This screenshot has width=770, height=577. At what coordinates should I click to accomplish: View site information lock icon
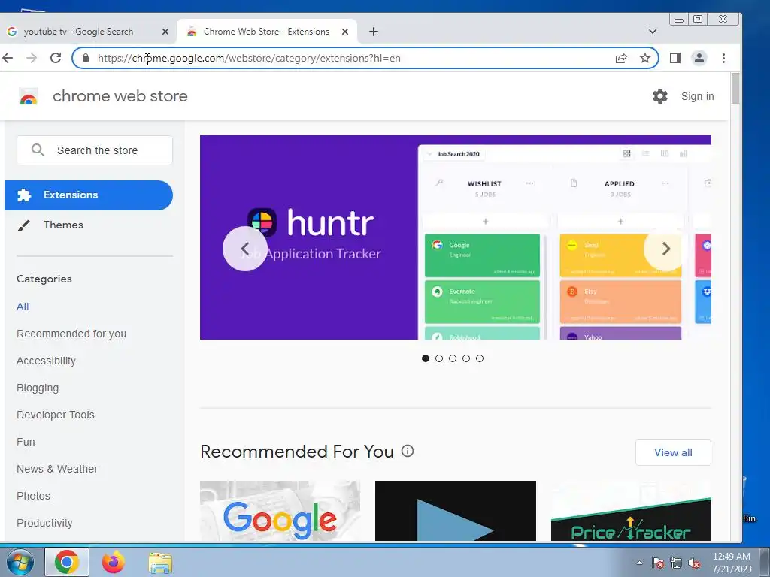(x=86, y=58)
